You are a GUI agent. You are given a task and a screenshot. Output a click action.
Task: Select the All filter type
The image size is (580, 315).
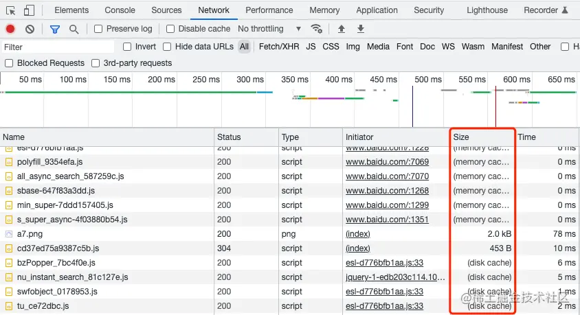point(244,47)
